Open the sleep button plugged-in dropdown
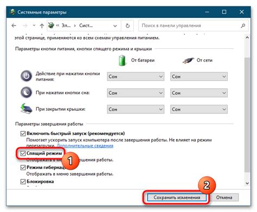The image size is (257, 212). click(x=199, y=93)
